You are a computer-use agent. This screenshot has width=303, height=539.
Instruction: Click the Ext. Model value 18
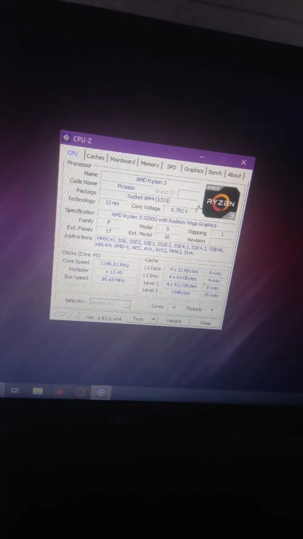coord(166,237)
